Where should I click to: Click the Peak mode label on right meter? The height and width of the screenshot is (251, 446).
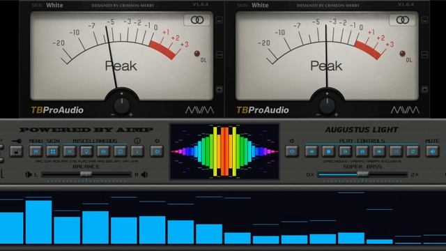coord(326,66)
